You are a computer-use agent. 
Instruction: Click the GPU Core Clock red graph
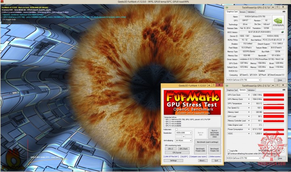(x=274, y=95)
